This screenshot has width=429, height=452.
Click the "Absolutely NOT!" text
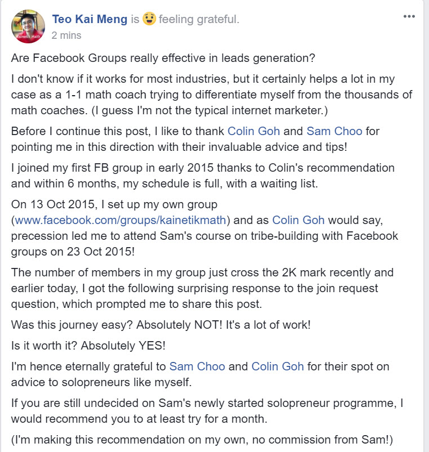tap(179, 325)
